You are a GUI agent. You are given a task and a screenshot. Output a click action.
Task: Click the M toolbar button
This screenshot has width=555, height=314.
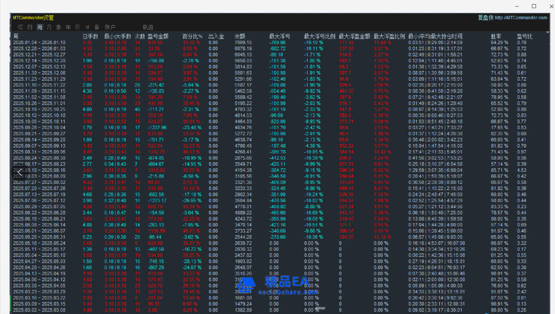[x=87, y=27]
